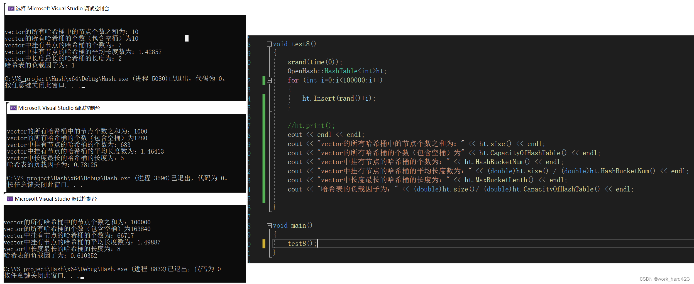Click the middle 'Microsoft Visual Studio 调试控制台' title
The height and width of the screenshot is (284, 694).
59,108
